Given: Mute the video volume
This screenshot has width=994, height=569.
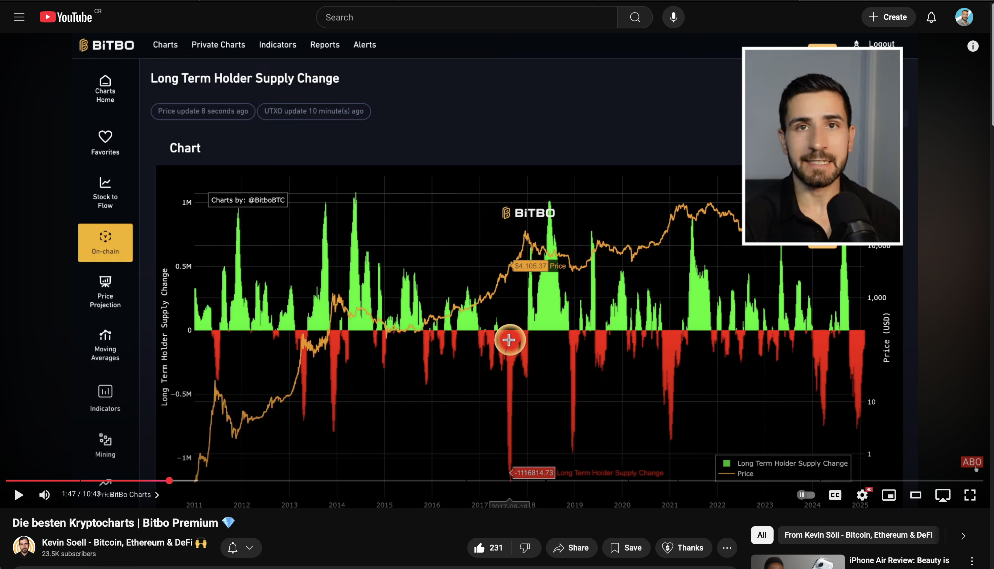Looking at the screenshot, I should coord(45,495).
